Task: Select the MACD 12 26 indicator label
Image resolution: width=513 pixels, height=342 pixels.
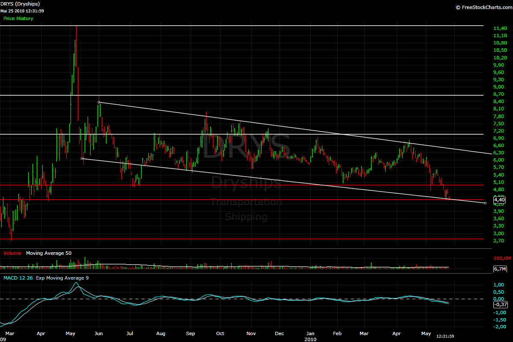Action: (18, 278)
